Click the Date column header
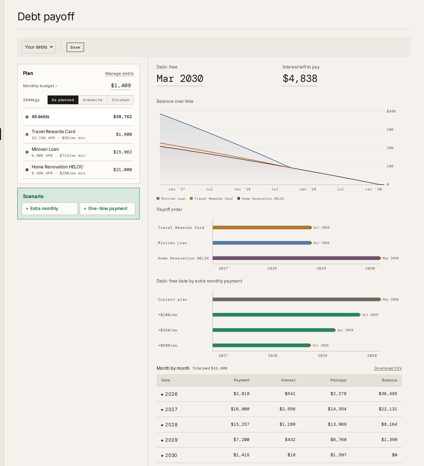 pos(166,380)
